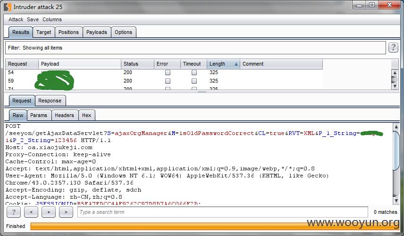Click the Host: oa.xiaojukeji.com line

coord(49,148)
